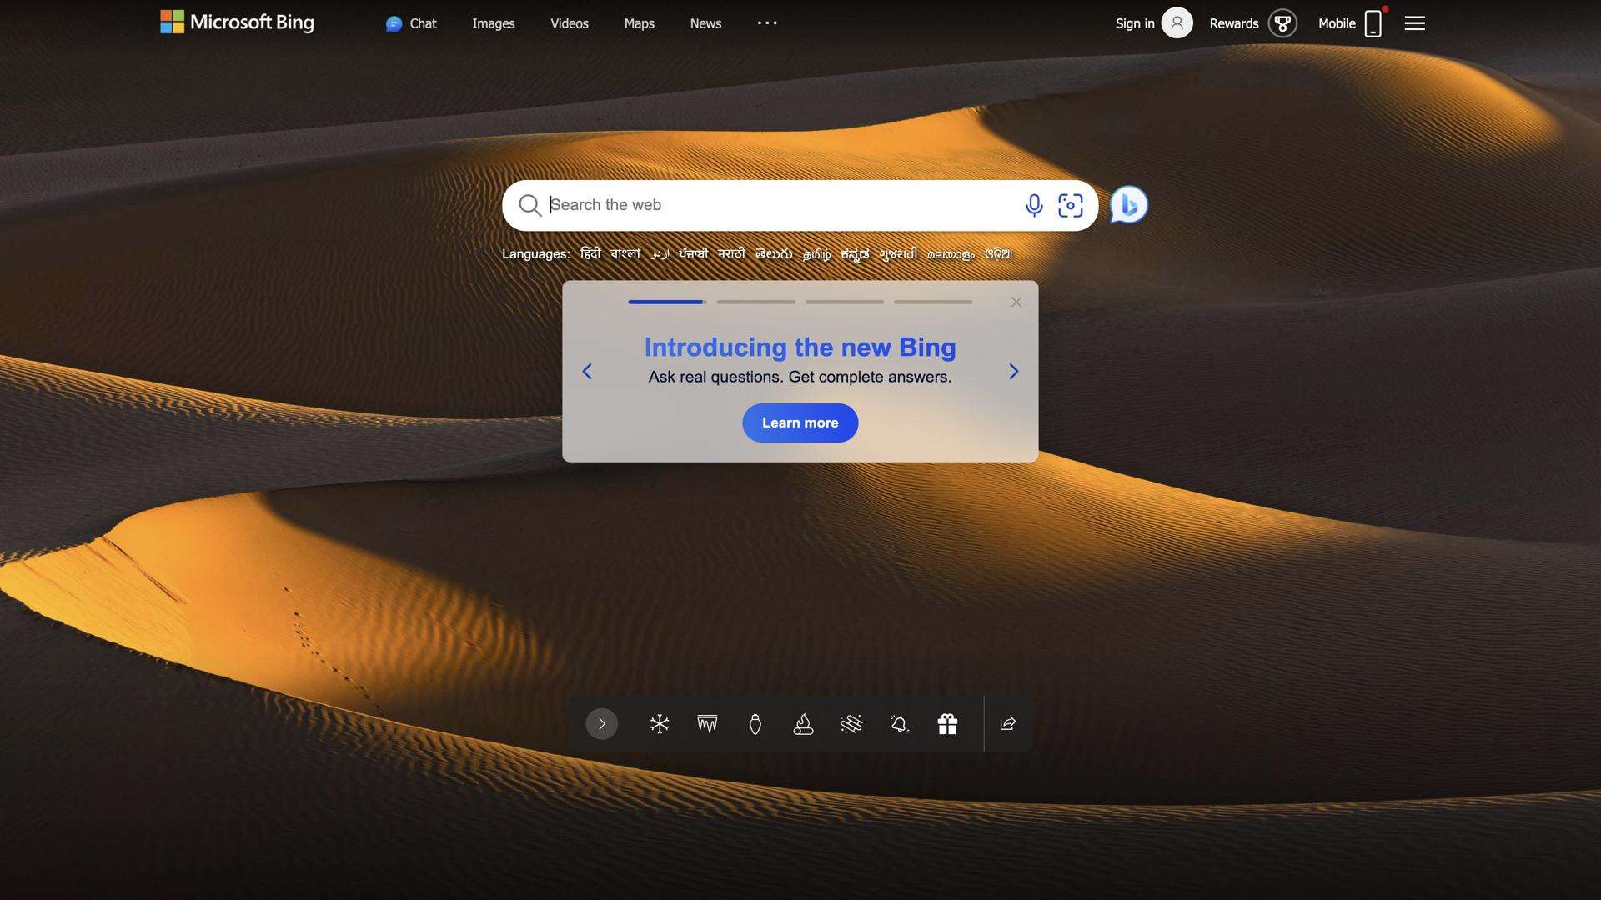Expand the hidden tools with the chevron button
Screen dimensions: 1601x900
[x=602, y=724]
